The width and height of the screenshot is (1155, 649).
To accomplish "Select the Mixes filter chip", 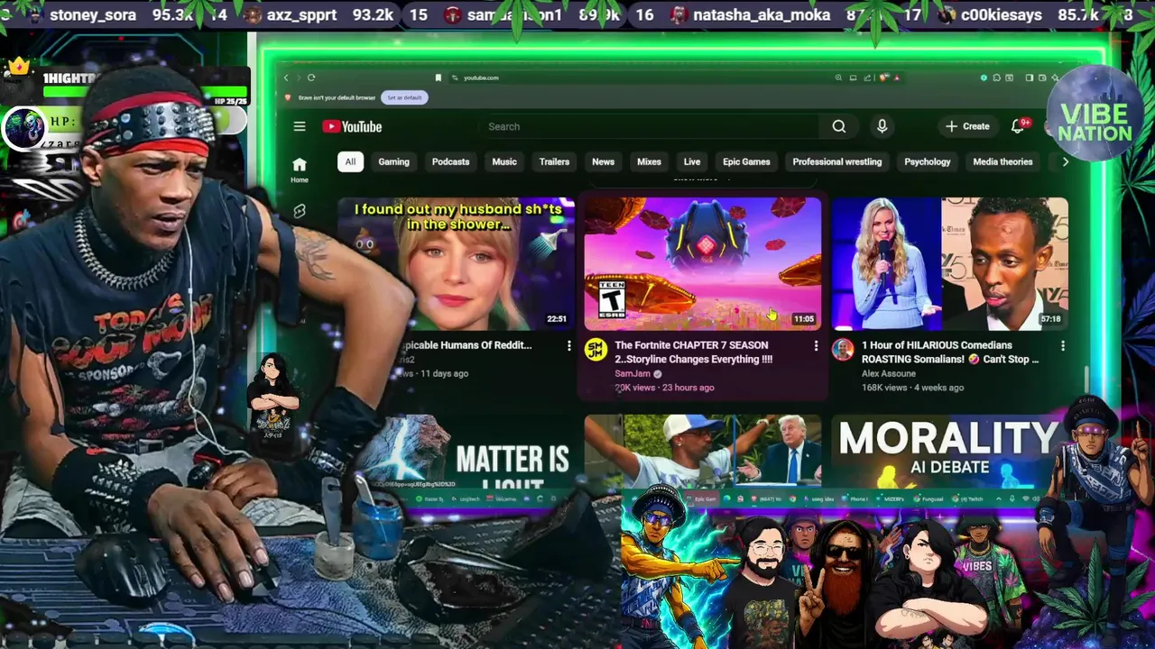I will pyautogui.click(x=649, y=161).
